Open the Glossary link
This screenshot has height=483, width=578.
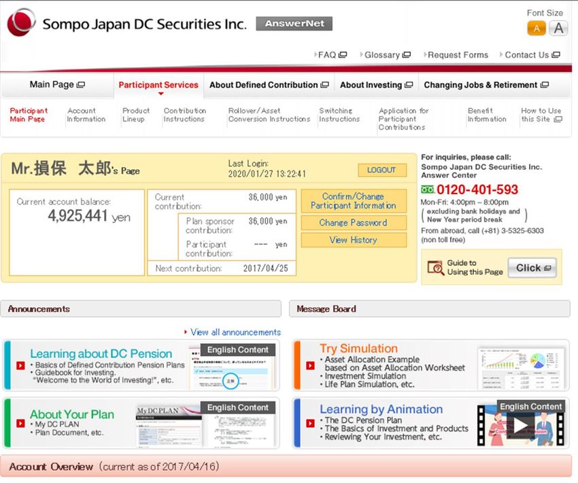coord(385,55)
